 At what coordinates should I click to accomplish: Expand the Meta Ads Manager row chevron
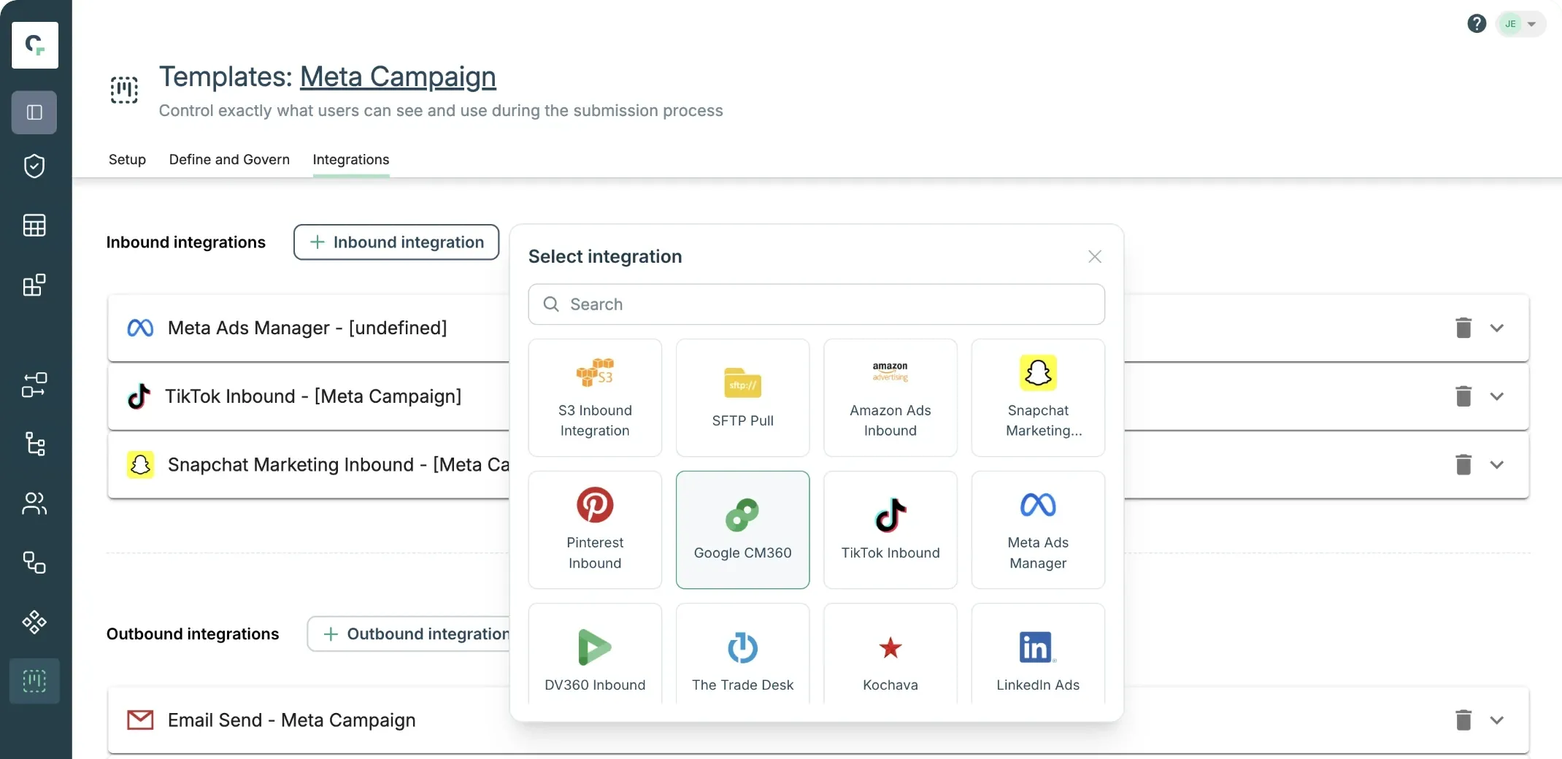(1497, 328)
